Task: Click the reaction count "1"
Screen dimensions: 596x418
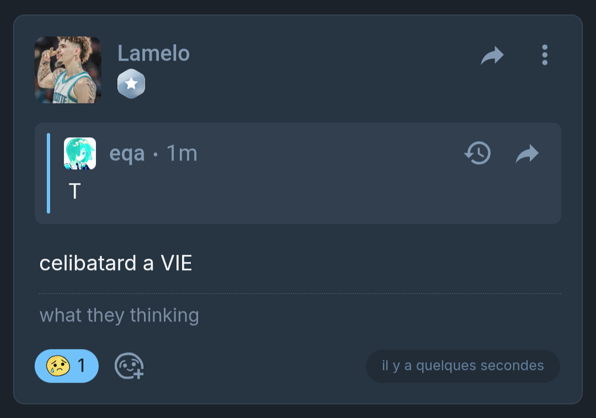Action: (x=81, y=366)
